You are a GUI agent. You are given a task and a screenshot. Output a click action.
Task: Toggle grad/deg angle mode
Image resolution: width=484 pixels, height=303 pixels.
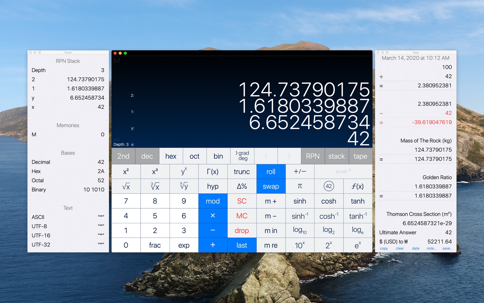[242, 156]
